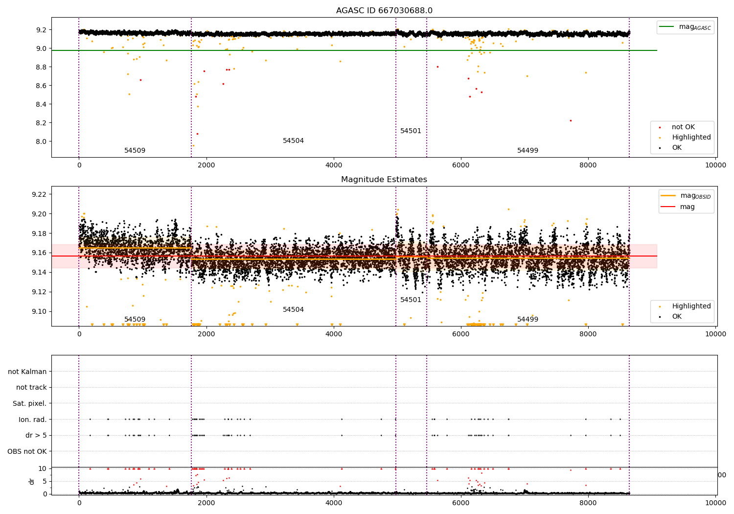This screenshot has width=734, height=514.
Task: Click the 'mag' legend label in middle plot
Action: coord(688,207)
